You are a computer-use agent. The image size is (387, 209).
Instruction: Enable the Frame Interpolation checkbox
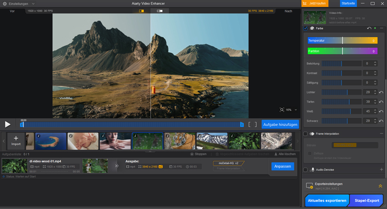coord(306,134)
